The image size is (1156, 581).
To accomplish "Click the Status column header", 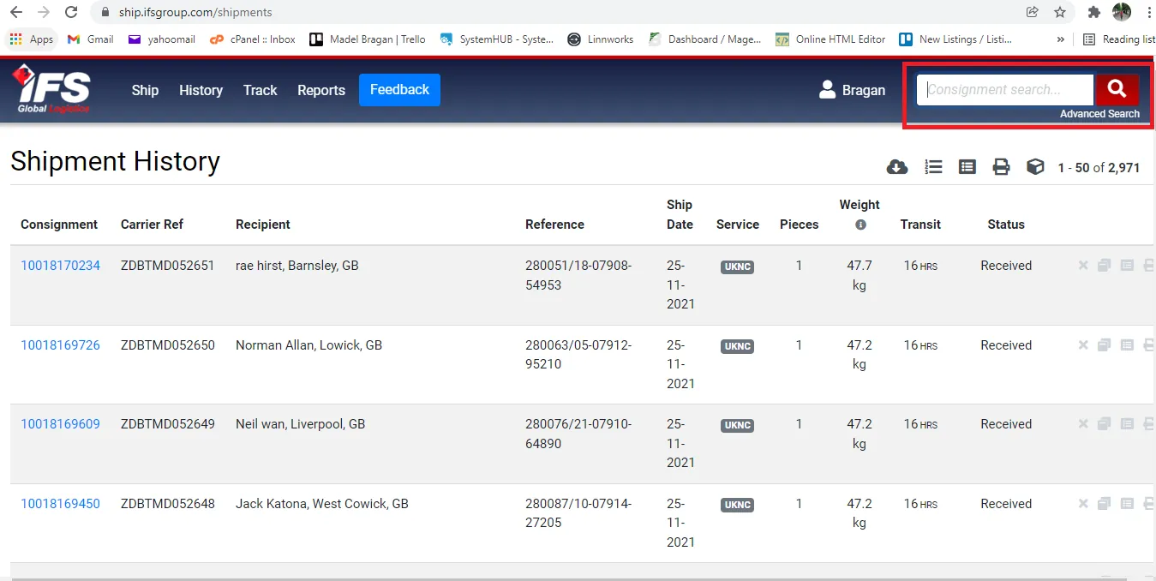I will 1006,225.
